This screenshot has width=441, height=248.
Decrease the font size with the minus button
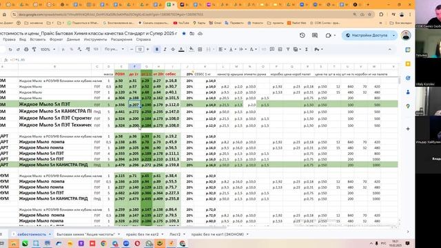pos(132,50)
